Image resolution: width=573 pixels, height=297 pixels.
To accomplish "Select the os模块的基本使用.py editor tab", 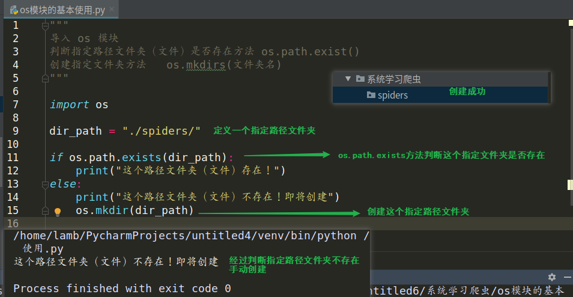I will click(x=62, y=10).
